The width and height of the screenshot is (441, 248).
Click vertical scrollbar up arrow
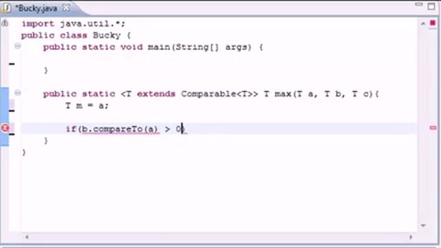coord(423,24)
